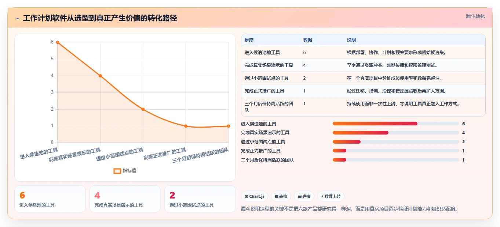The image size is (500, 227).
Task: Click the table value 4 in the 数据 column
Action: click(x=304, y=65)
